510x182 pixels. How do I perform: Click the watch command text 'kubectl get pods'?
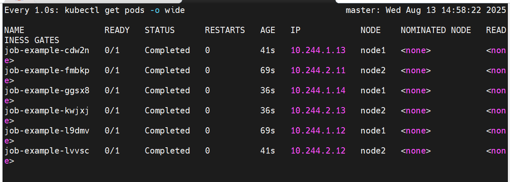tap(105, 10)
